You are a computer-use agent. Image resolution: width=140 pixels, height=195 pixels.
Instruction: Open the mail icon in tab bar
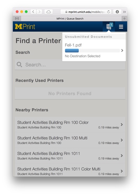click(x=17, y=19)
